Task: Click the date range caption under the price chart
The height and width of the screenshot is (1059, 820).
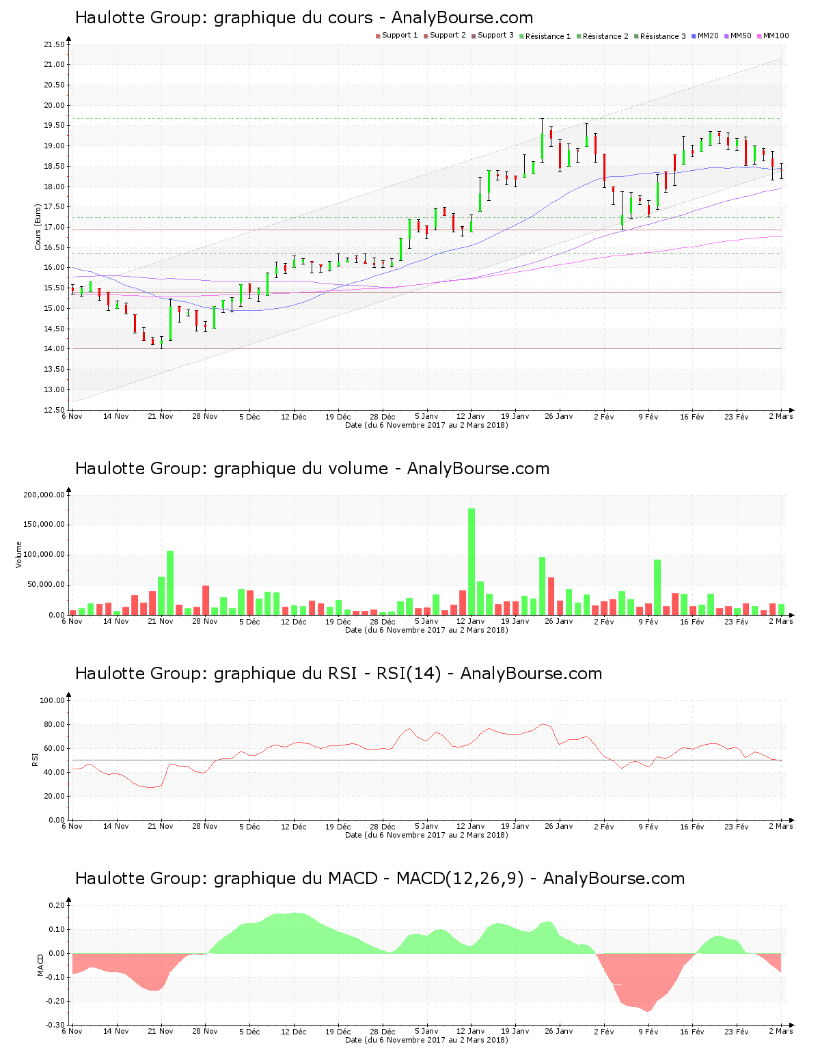Action: coord(426,425)
